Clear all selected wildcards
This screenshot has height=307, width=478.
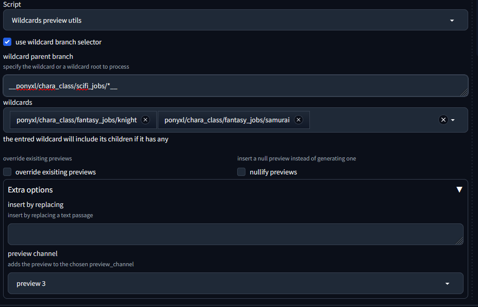pos(443,120)
